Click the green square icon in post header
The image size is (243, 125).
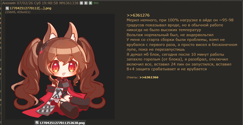(x=90, y=3)
